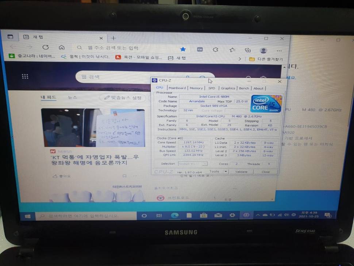
Task: Open Task View on taskbar
Action: point(159,216)
